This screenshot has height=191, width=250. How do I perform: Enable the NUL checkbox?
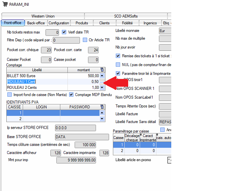(118, 64)
